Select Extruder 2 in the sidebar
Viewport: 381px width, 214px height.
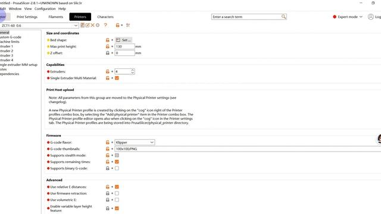[7, 51]
